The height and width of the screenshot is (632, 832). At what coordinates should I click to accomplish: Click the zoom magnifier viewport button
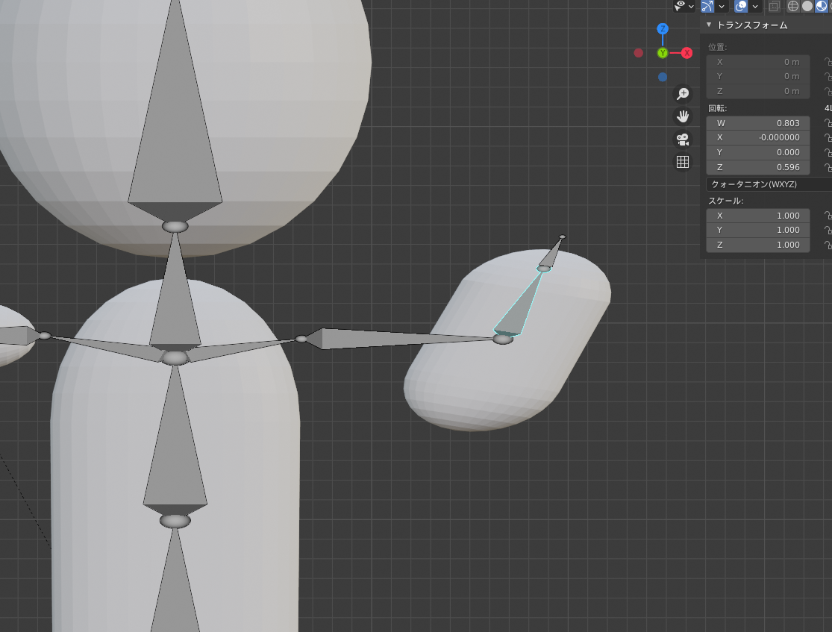[682, 94]
